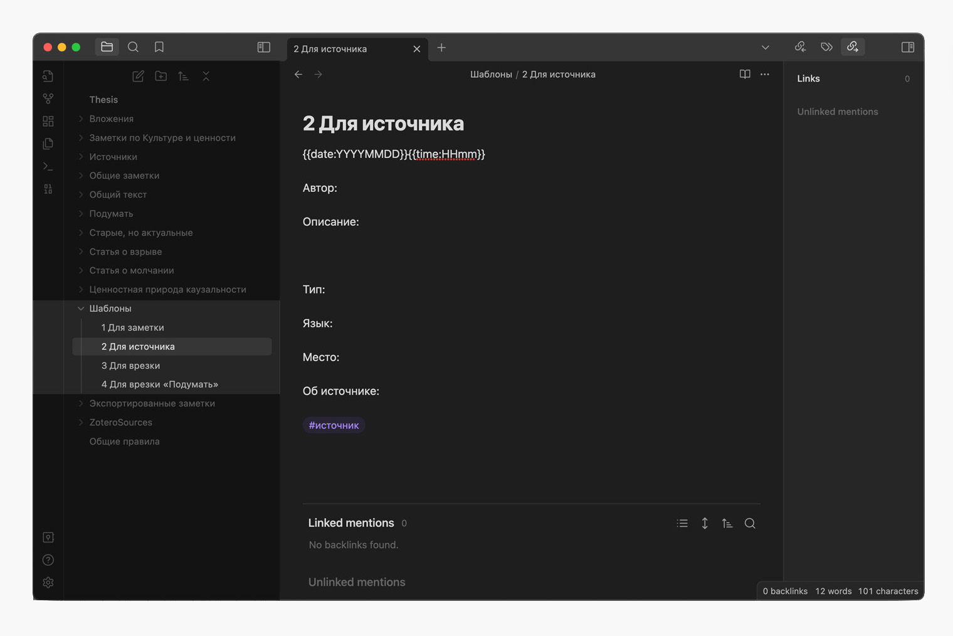Toggle show more context in Linked mentions
This screenshot has width=953, height=636.
(x=705, y=523)
